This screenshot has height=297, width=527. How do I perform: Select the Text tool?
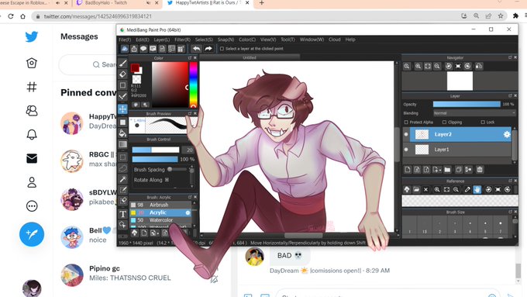coord(122,214)
